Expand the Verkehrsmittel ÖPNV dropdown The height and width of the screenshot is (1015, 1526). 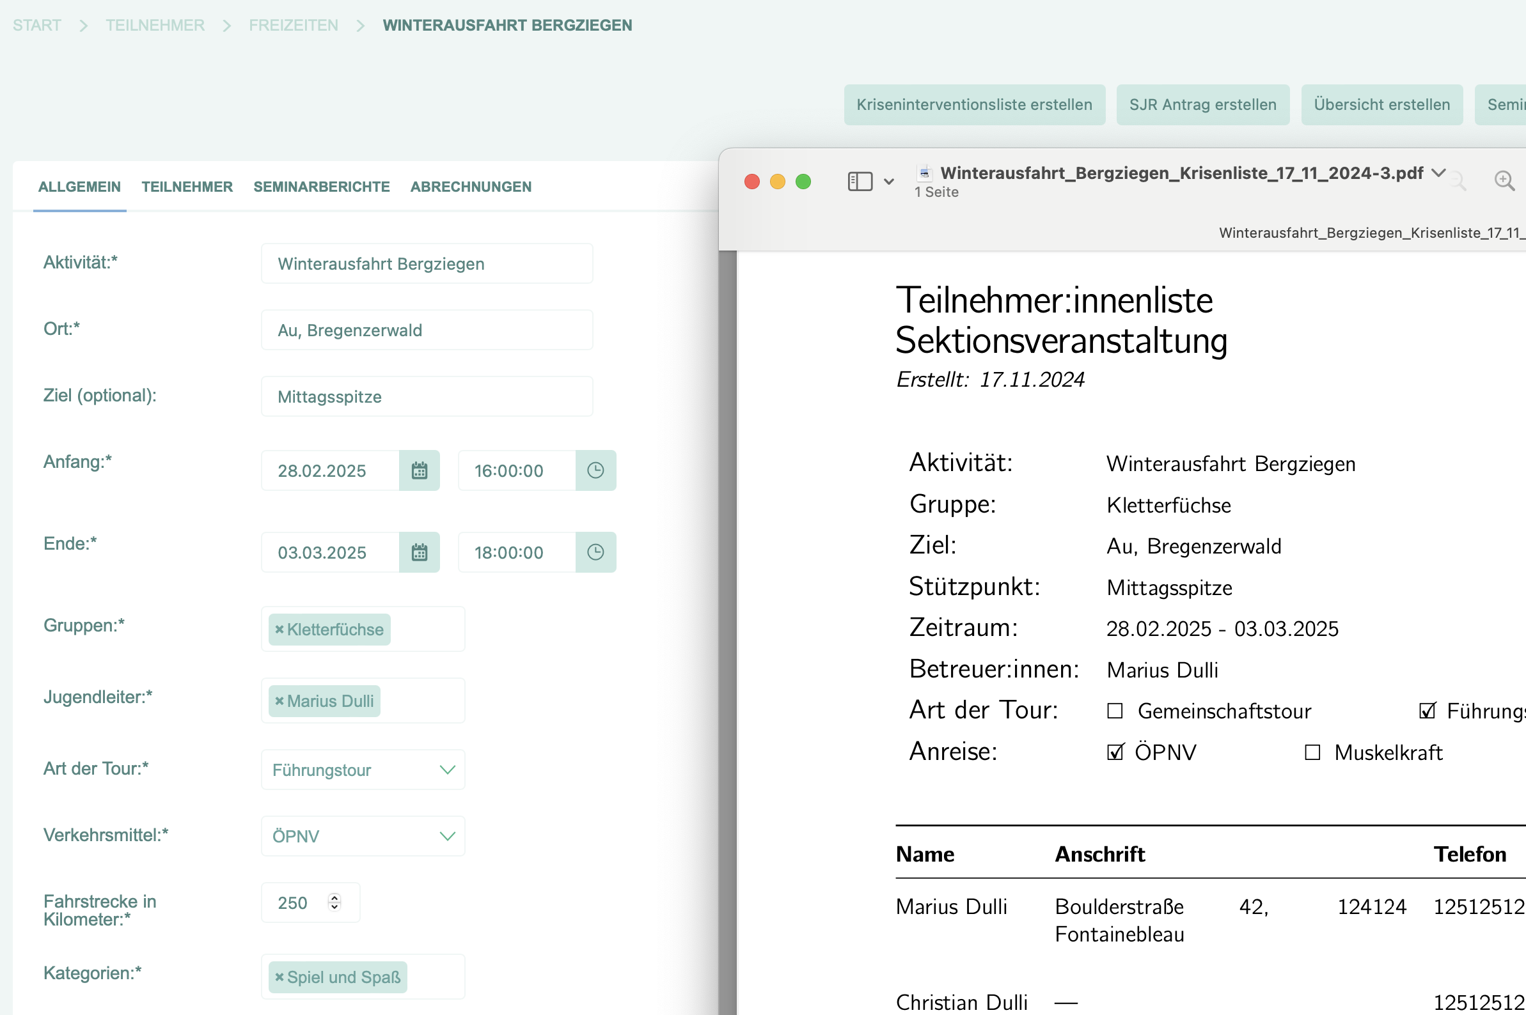pos(447,836)
